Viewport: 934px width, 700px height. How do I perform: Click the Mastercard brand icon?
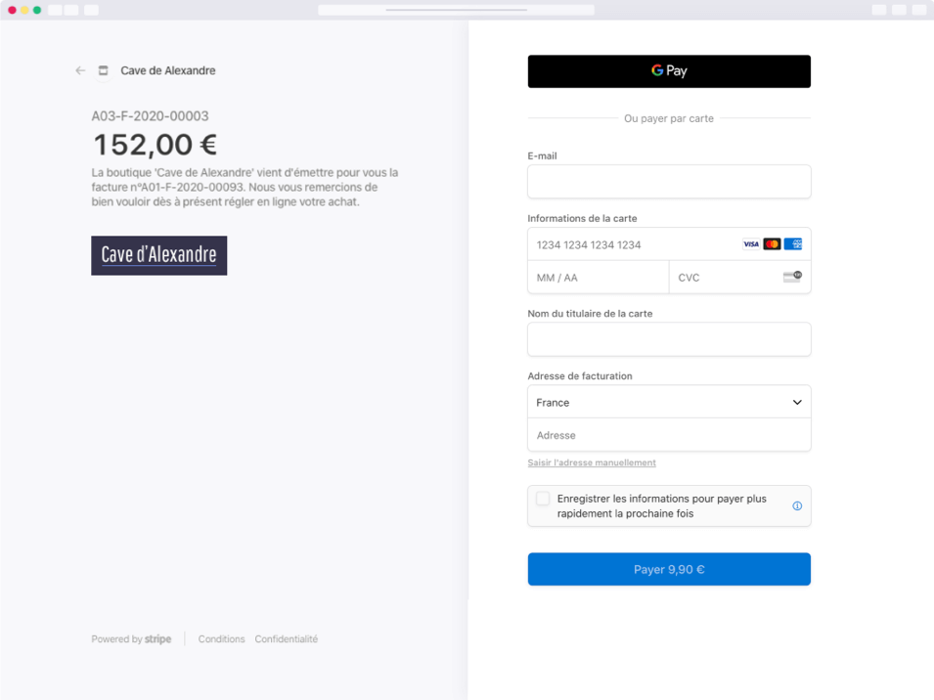tap(772, 243)
